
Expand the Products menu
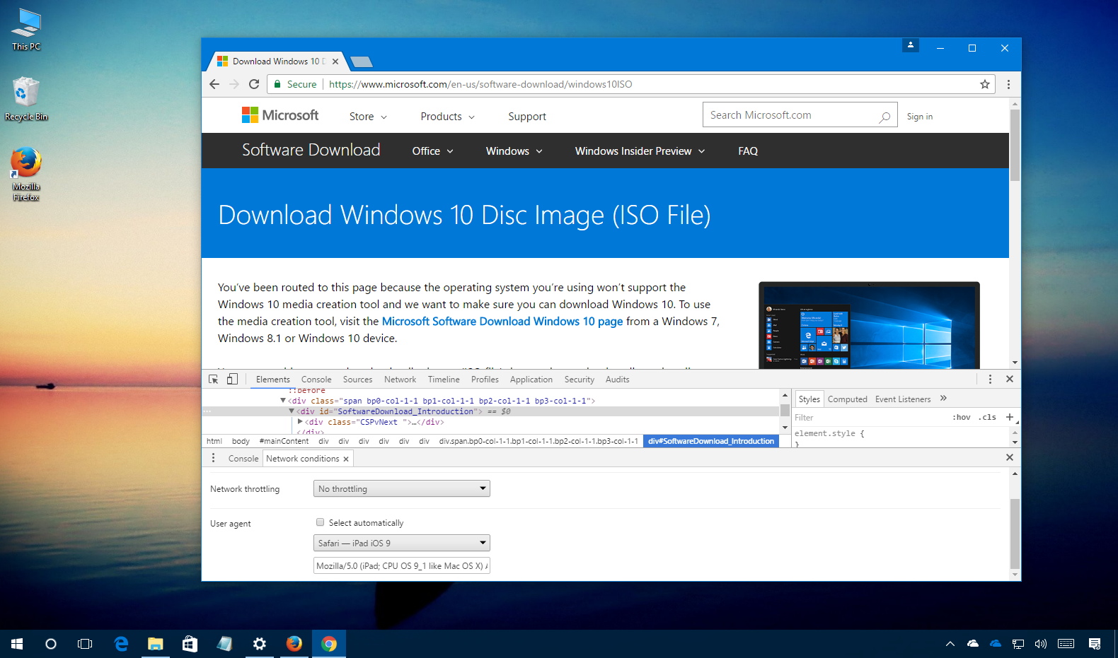coord(447,117)
